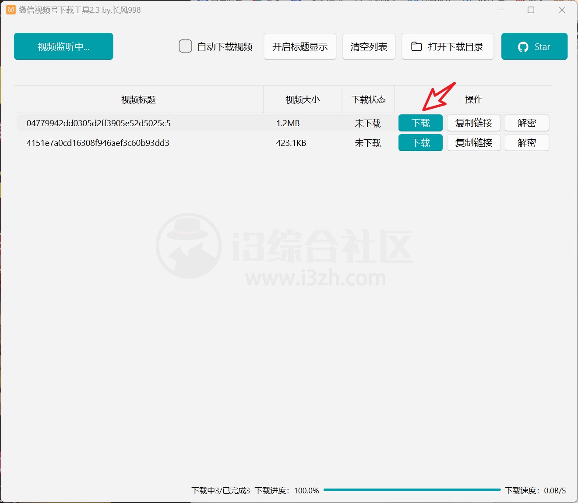Decrypt the first video with 解密
This screenshot has height=503, width=578.
coord(527,123)
